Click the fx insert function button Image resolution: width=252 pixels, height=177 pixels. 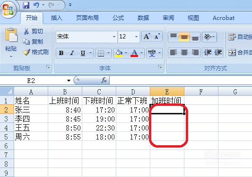[x=104, y=80]
